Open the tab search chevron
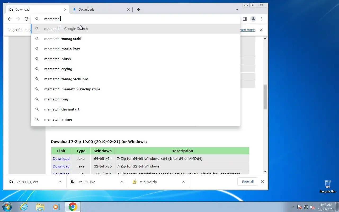The height and width of the screenshot is (212, 339). coord(237,10)
